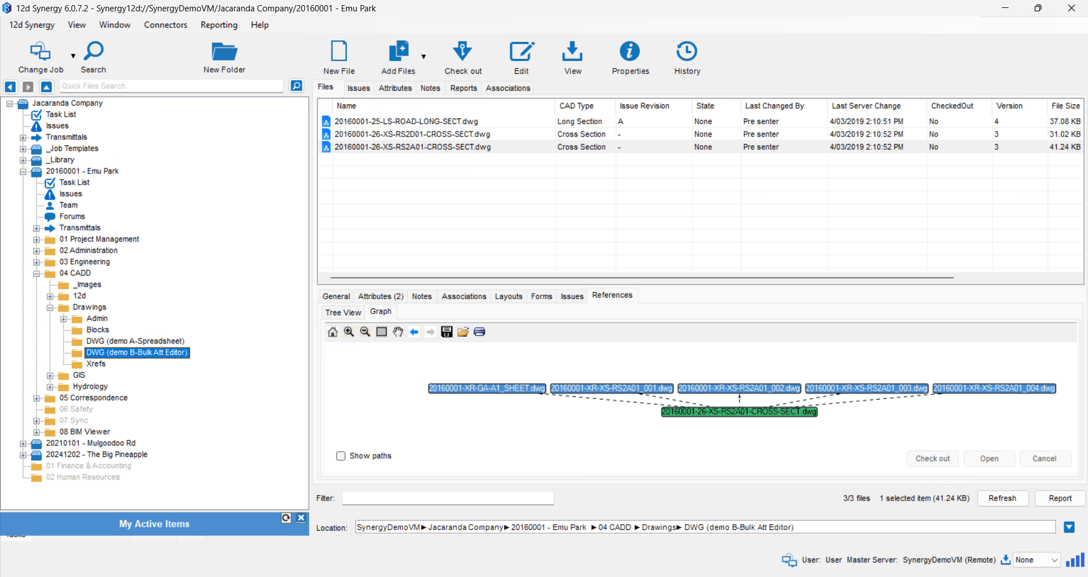Click the graph print icon
This screenshot has height=577, width=1088.
click(480, 332)
